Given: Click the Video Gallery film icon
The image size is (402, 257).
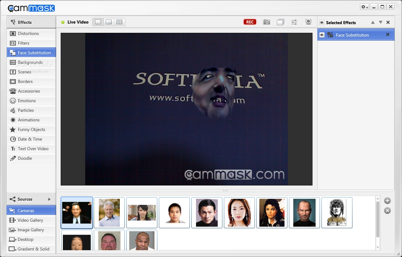Looking at the screenshot, I should point(12,220).
